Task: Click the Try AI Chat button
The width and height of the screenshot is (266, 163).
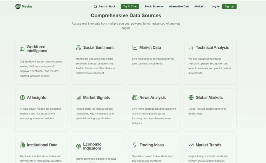Action: pos(130,6)
